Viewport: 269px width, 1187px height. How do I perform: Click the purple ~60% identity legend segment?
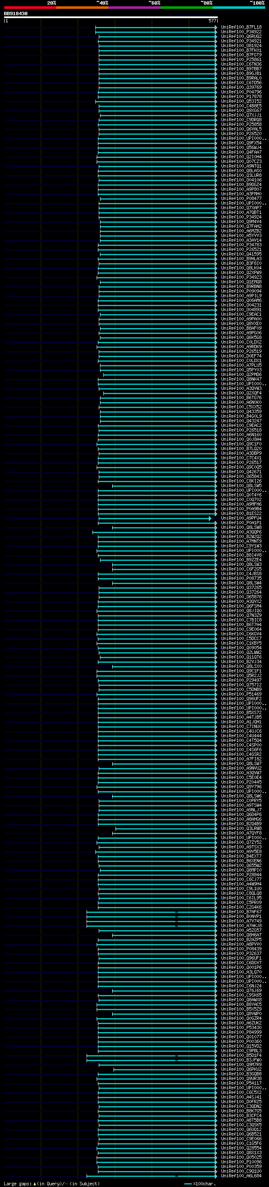click(134, 8)
